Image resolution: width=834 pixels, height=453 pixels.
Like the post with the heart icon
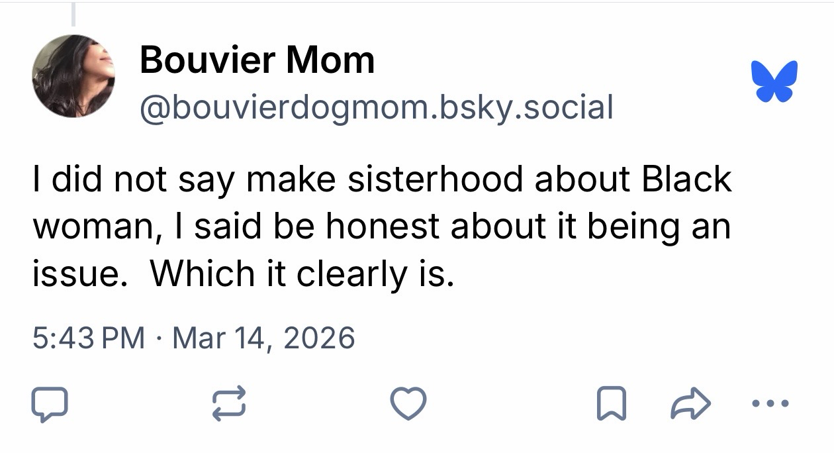tap(408, 403)
